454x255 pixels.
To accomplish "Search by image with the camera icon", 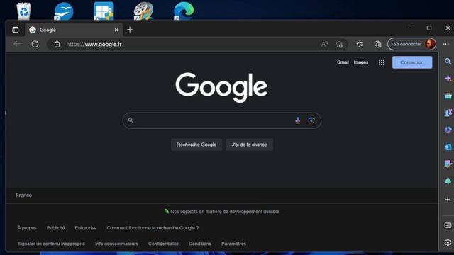I will point(311,120).
